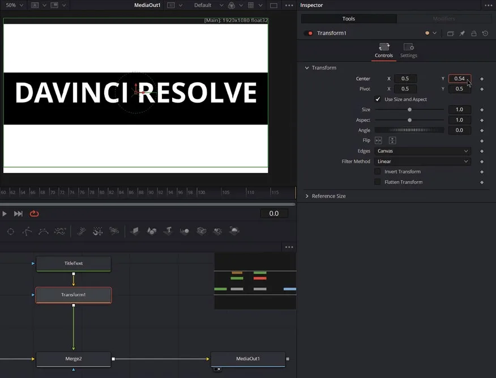The width and height of the screenshot is (496, 378).
Task: Open the Inspector options three-dot menu
Action: 488,5
